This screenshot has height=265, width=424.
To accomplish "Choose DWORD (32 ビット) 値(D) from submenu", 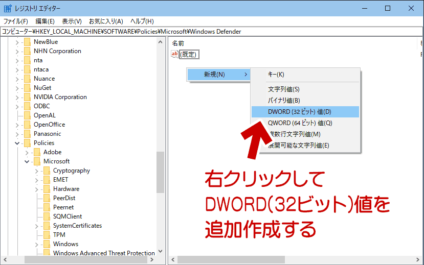I will (305, 112).
